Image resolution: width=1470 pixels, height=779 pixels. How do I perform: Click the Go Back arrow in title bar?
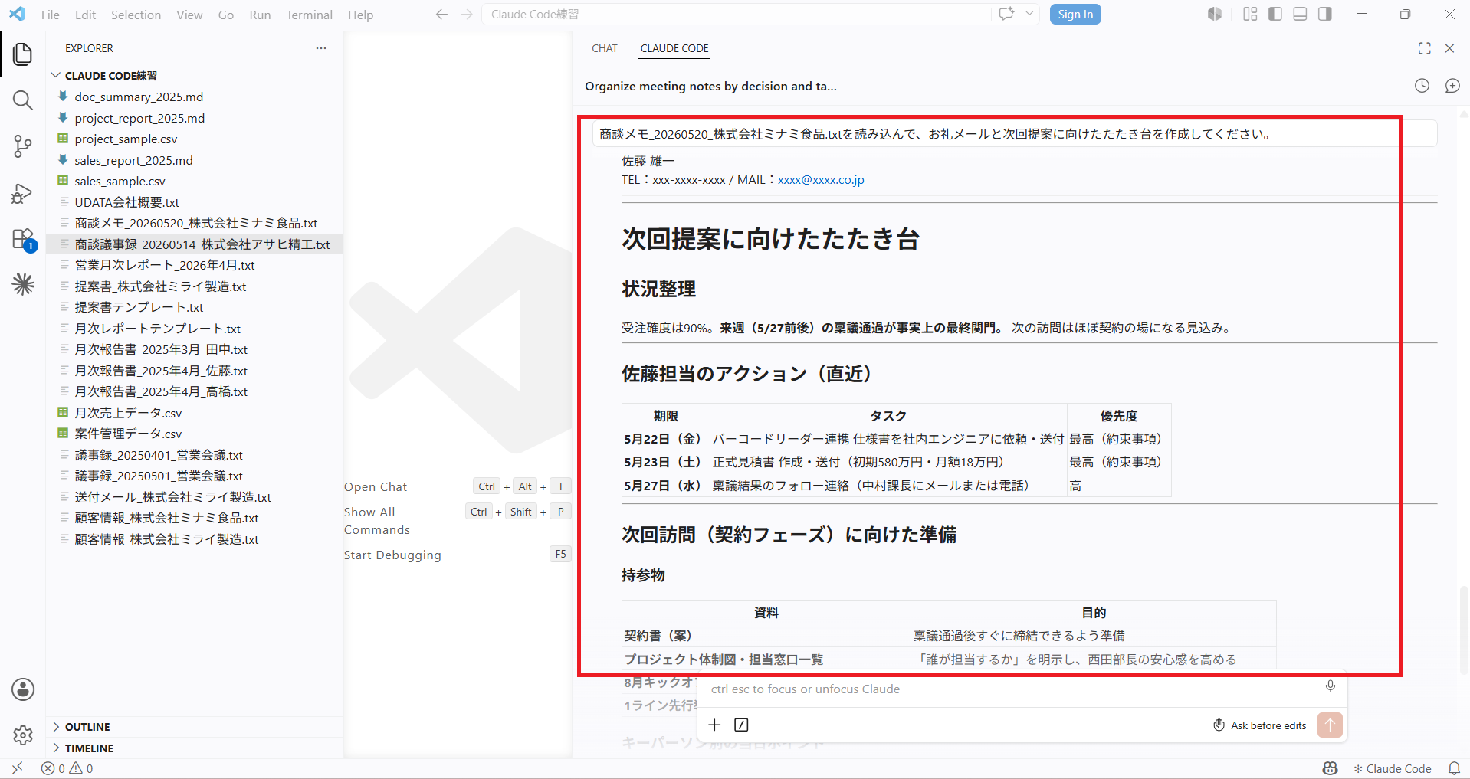point(441,15)
